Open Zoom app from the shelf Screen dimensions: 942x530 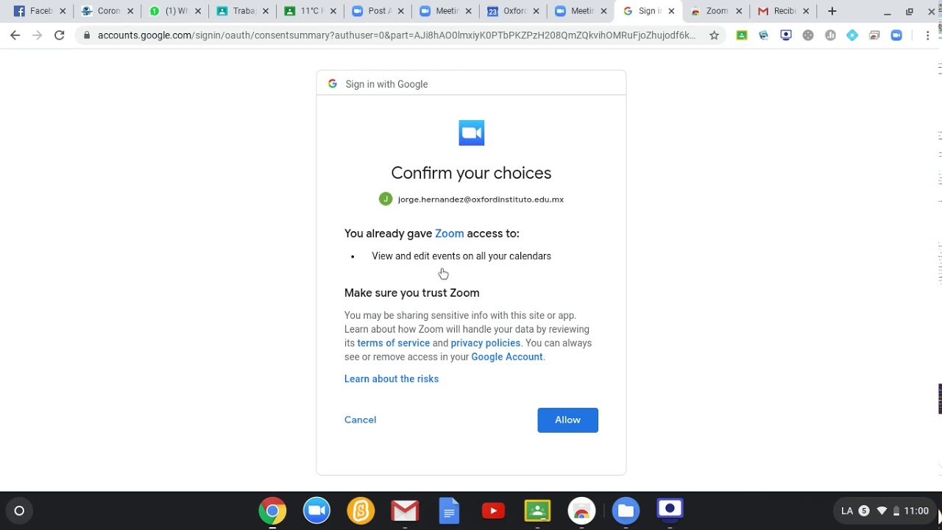316,511
